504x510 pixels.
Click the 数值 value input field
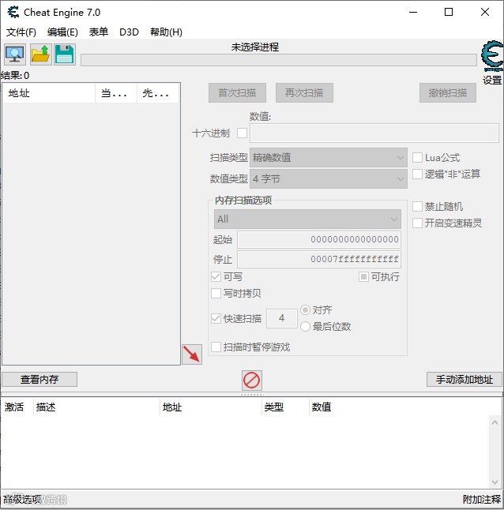click(x=374, y=133)
